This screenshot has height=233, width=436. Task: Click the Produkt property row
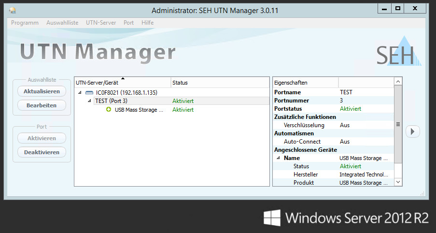(333, 183)
